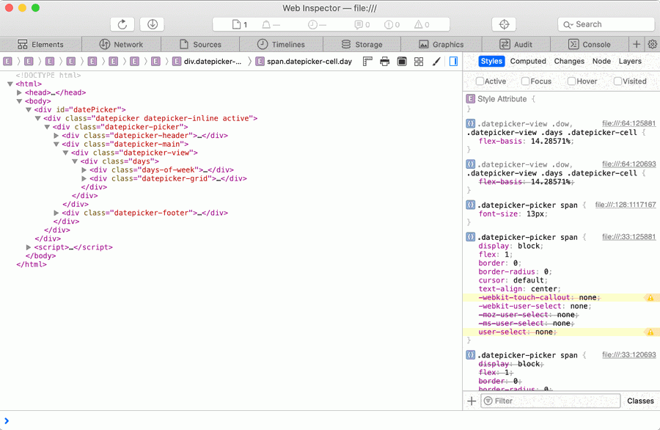660x430 pixels.
Task: Reload the inspected page
Action: pyautogui.click(x=122, y=24)
